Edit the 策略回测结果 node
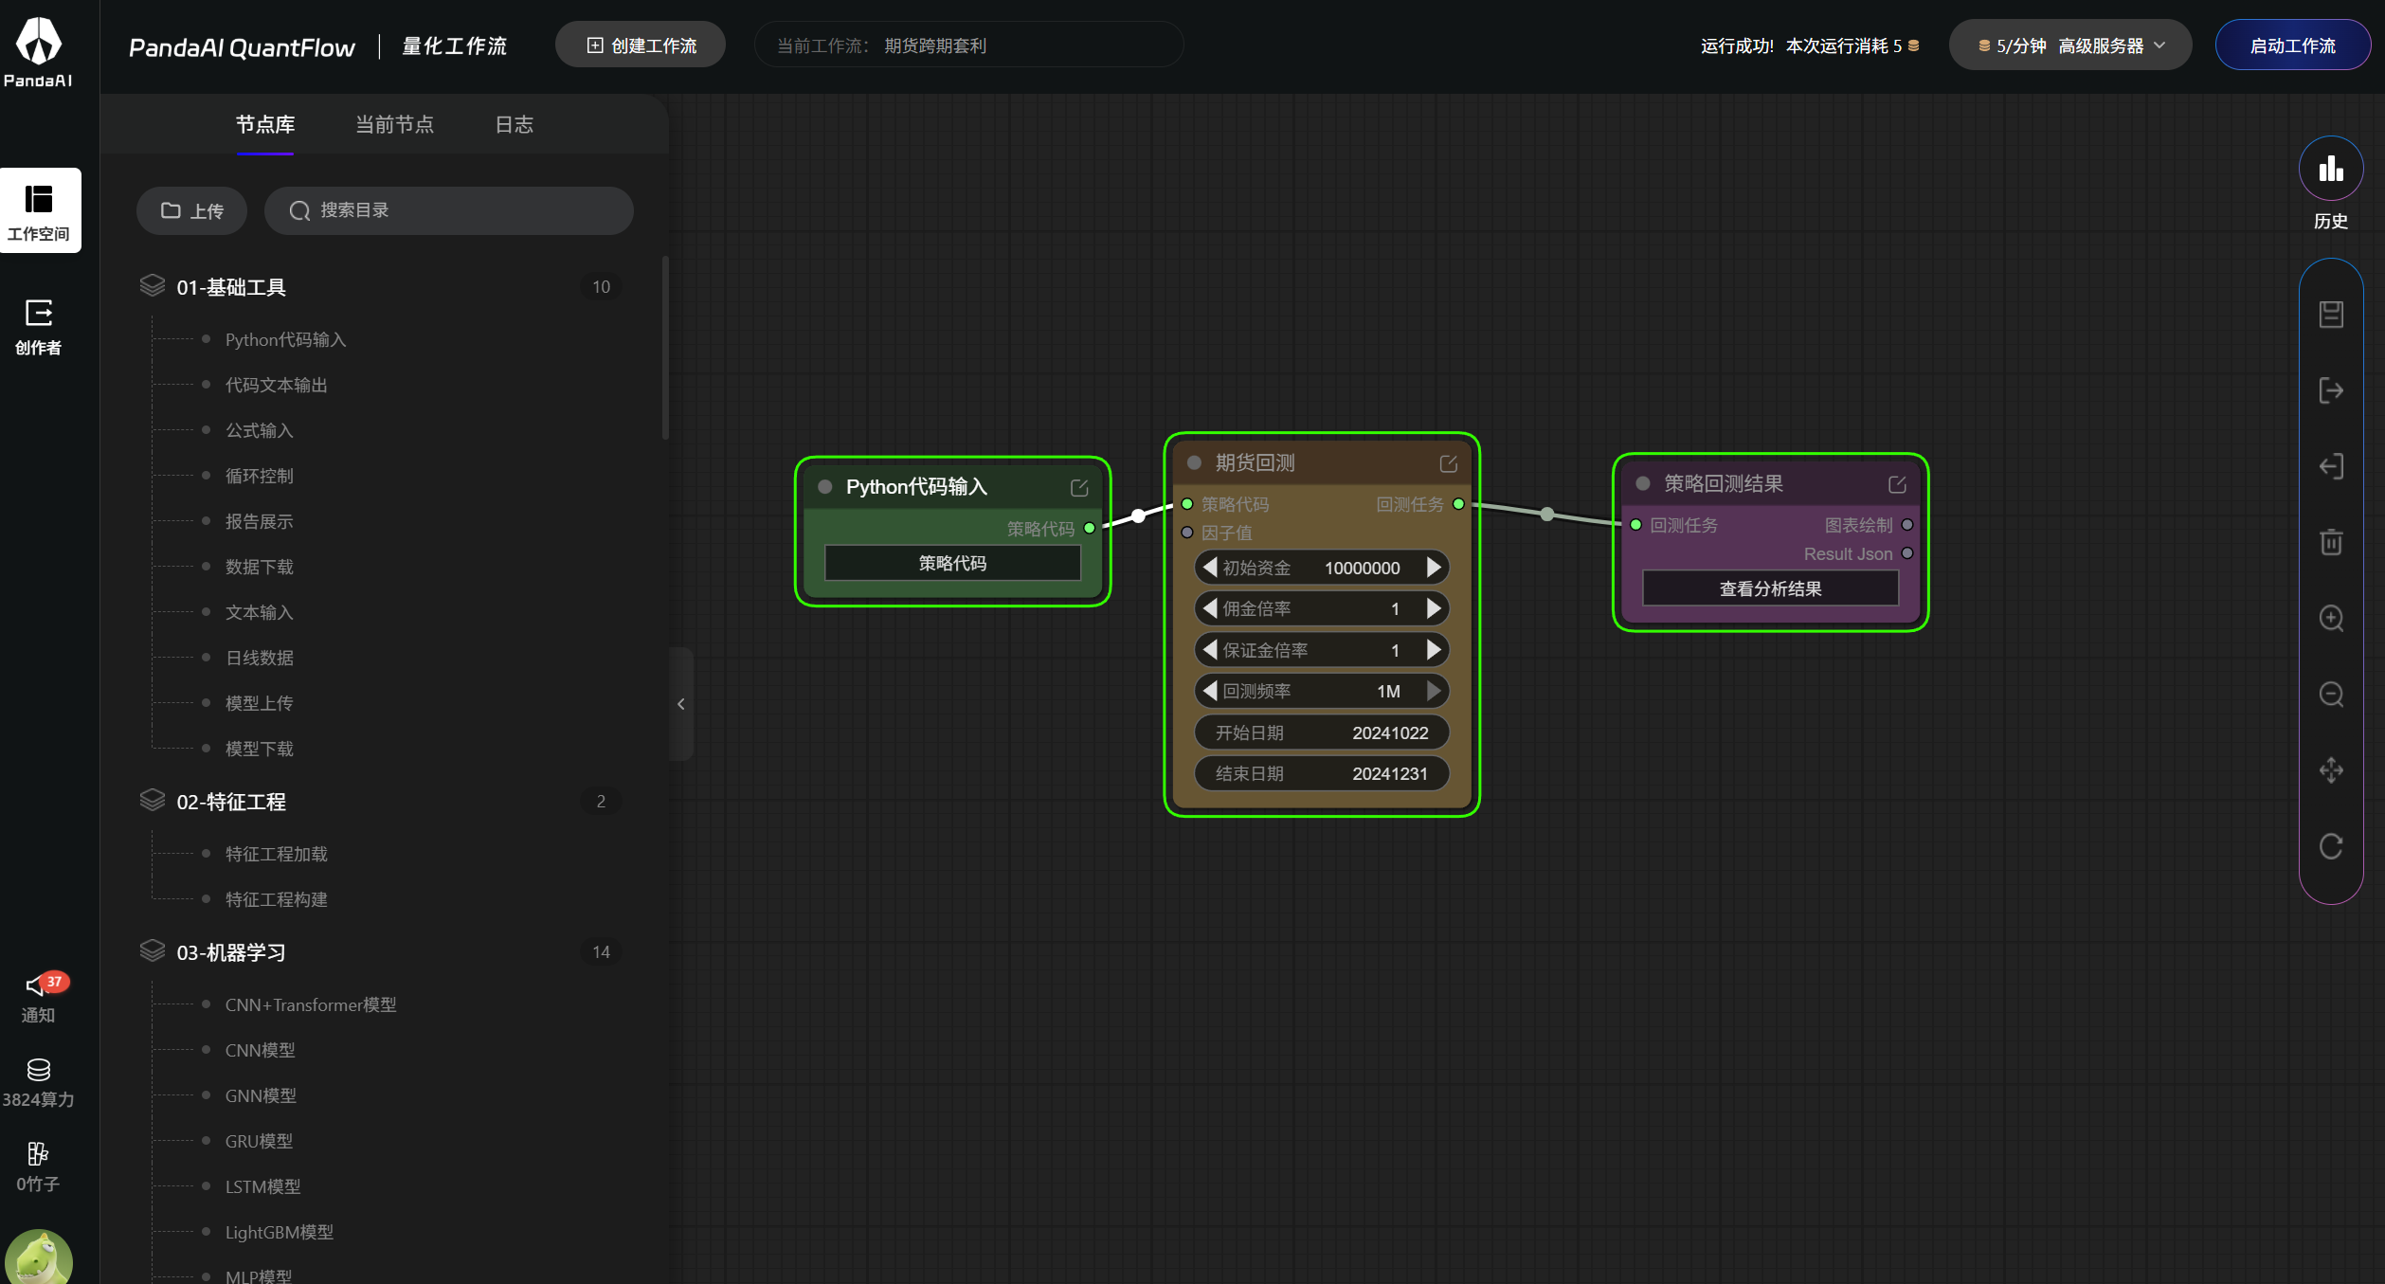The height and width of the screenshot is (1284, 2385). (x=1897, y=484)
